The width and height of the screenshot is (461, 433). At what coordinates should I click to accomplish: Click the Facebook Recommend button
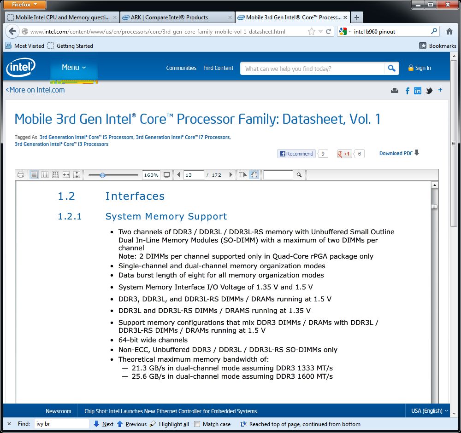pyautogui.click(x=296, y=154)
